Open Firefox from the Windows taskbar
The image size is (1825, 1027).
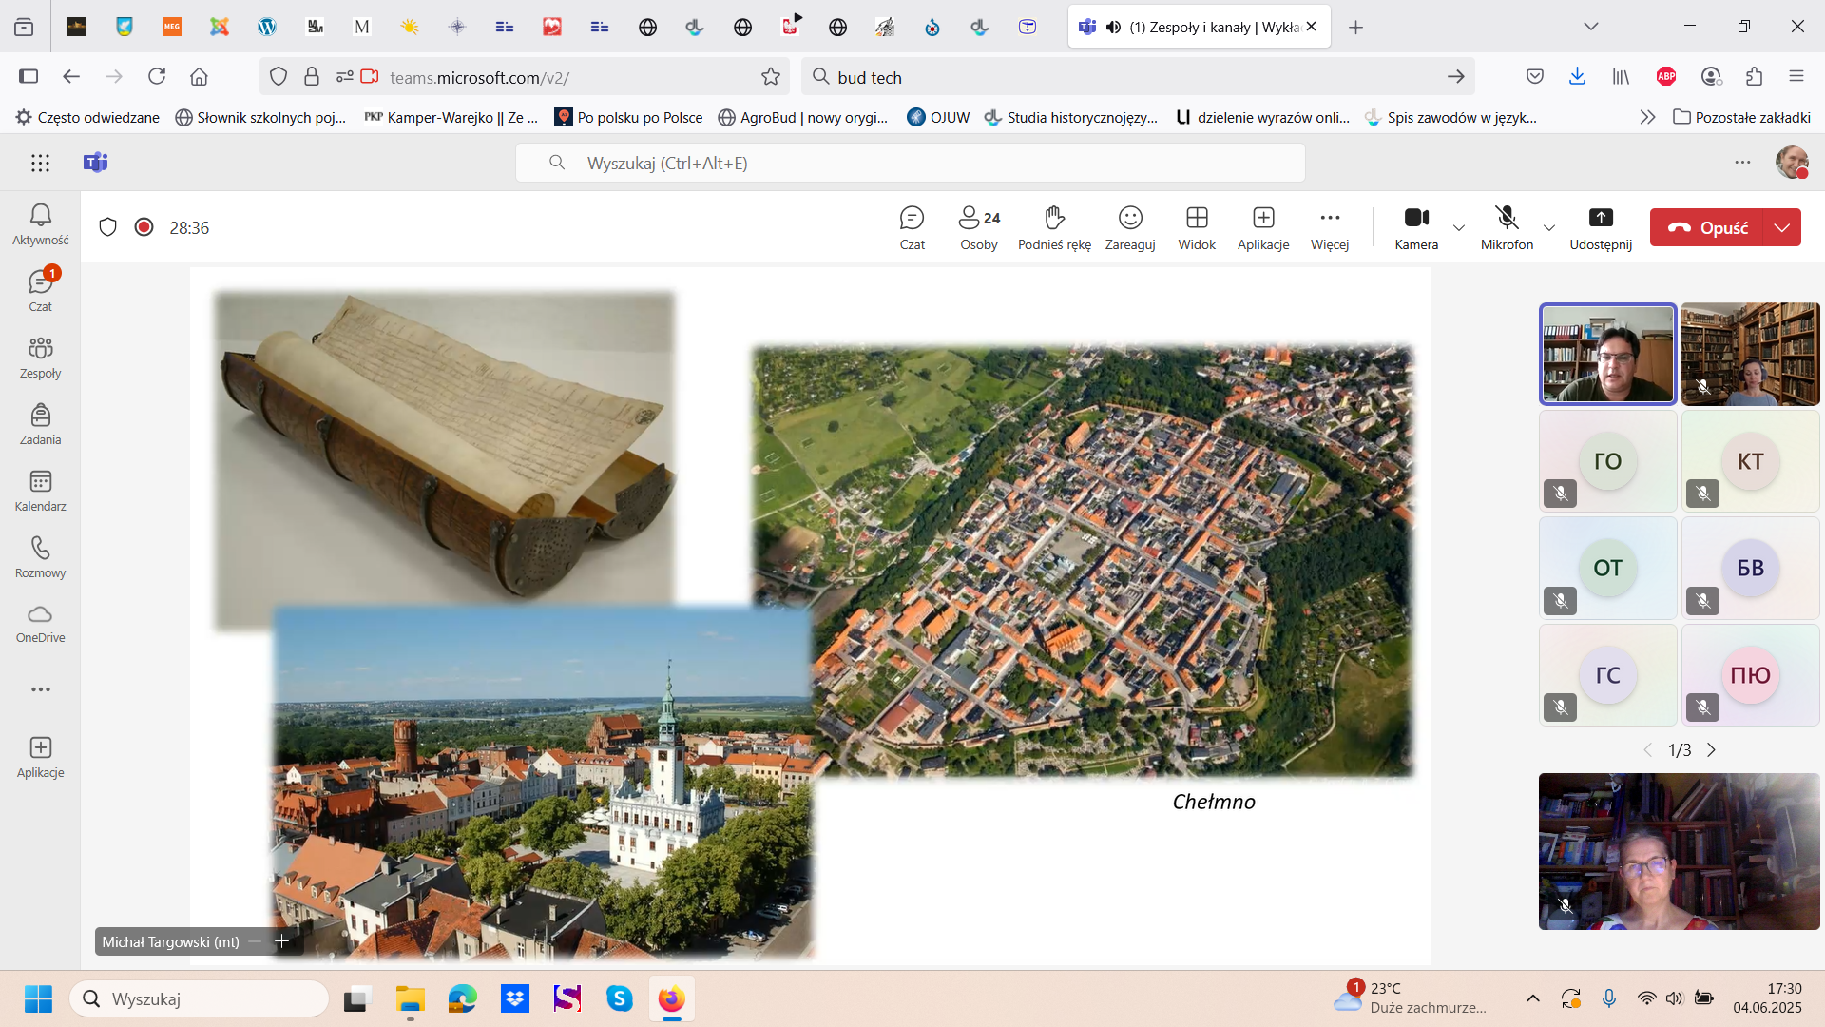tap(671, 998)
